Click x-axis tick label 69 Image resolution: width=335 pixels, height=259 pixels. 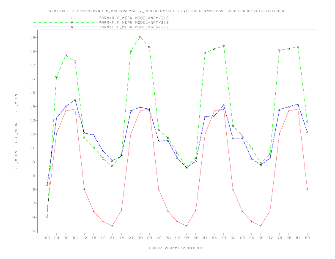261,238
